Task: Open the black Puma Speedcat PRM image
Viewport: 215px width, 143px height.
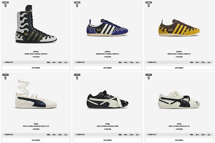Action: click(x=107, y=99)
